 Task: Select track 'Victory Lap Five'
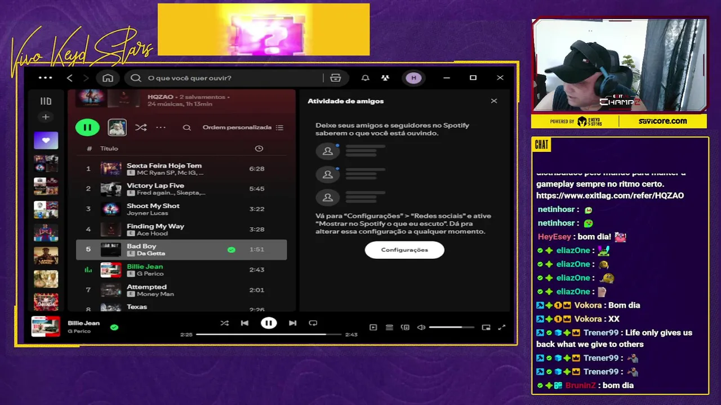181,189
